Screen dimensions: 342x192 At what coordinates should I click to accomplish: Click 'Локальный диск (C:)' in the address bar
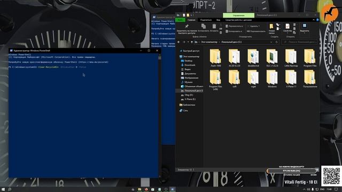point(231,42)
